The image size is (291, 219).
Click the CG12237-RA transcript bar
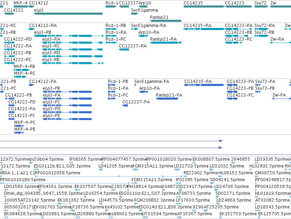click(124, 49)
